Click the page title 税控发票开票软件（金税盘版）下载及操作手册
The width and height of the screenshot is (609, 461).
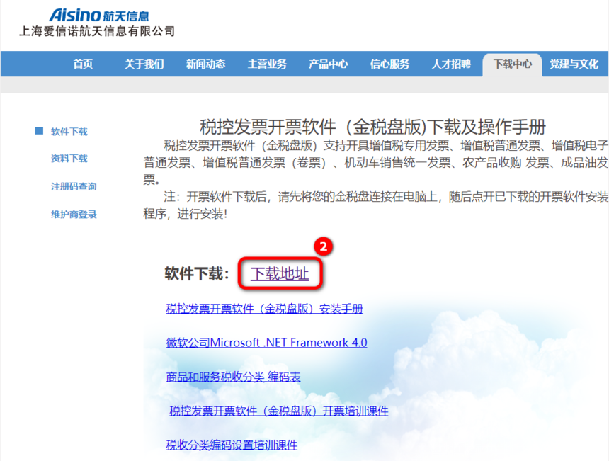coord(373,127)
